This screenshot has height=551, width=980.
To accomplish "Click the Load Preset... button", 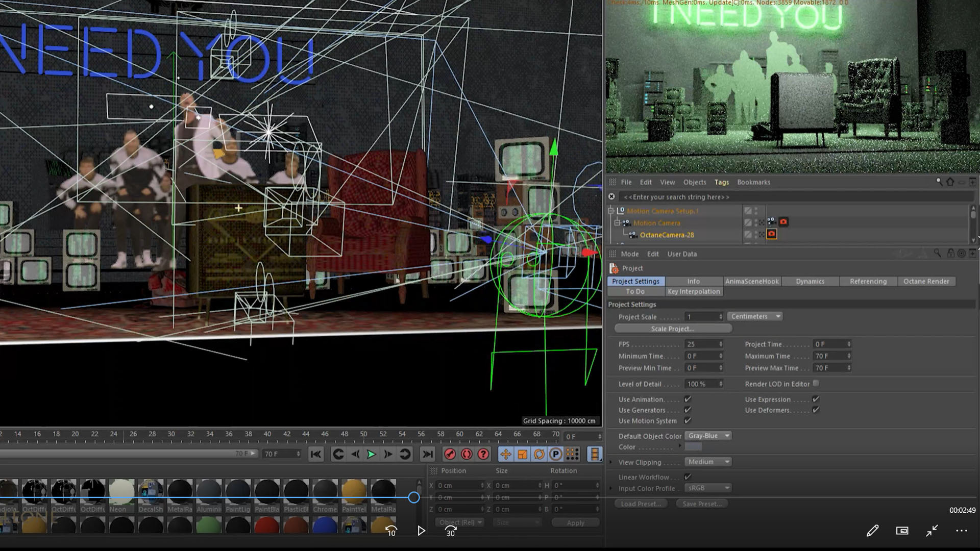I will (x=640, y=504).
